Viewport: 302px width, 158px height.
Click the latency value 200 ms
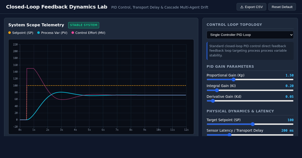287,130
